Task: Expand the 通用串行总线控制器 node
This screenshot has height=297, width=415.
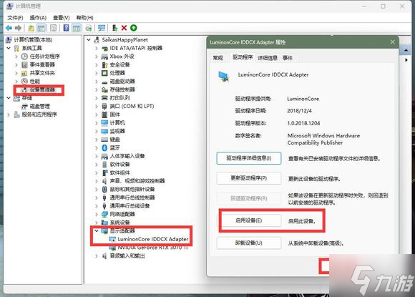Action: click(97, 198)
